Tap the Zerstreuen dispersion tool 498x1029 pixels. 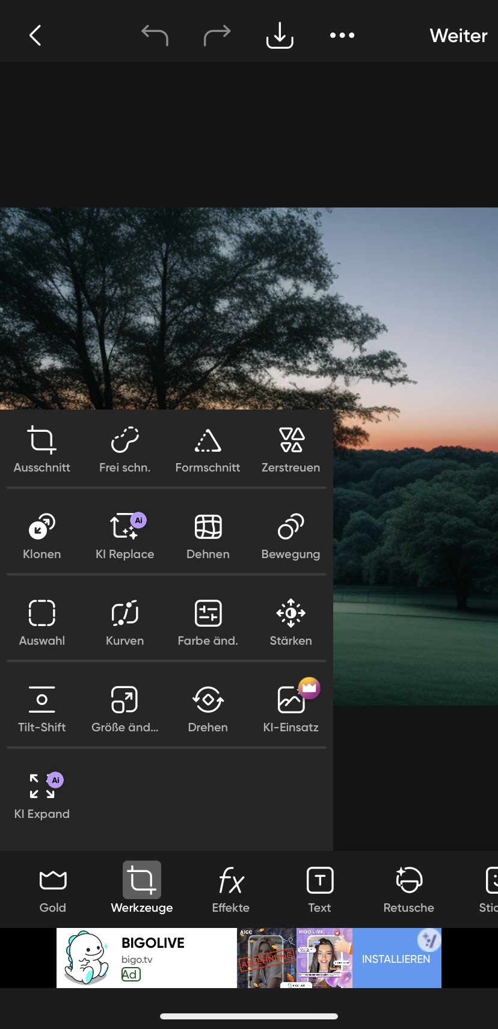[x=290, y=449]
